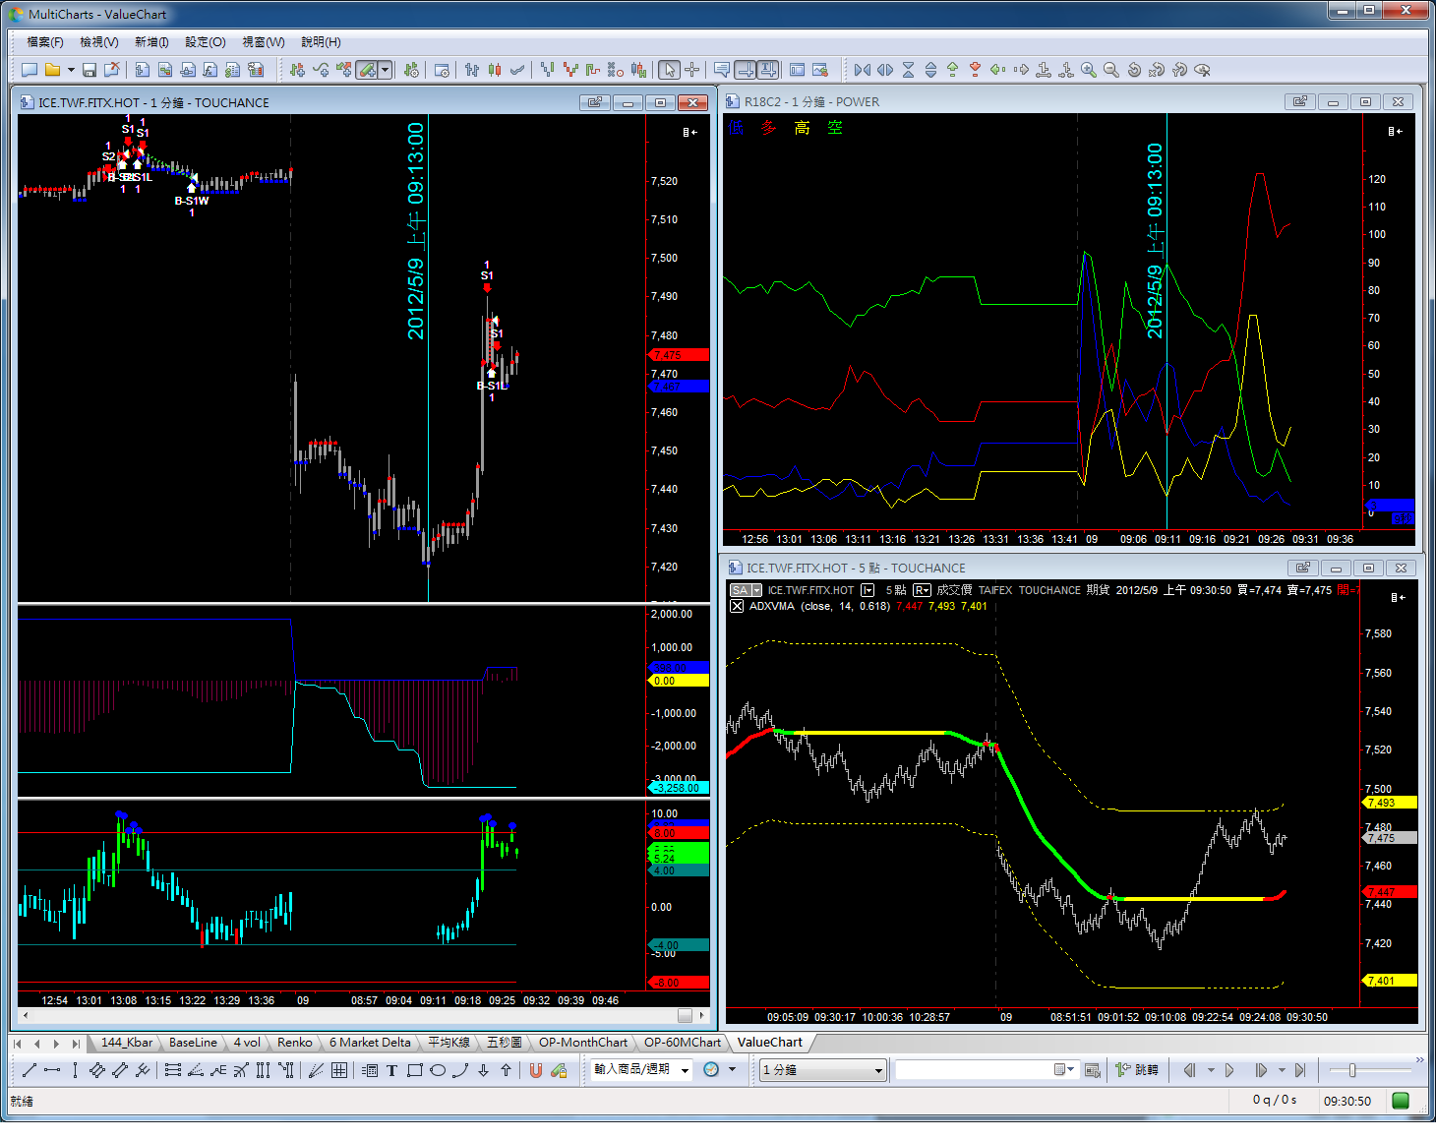Open the dropdown arrow next to folder icon
The image size is (1436, 1139).
click(x=71, y=70)
